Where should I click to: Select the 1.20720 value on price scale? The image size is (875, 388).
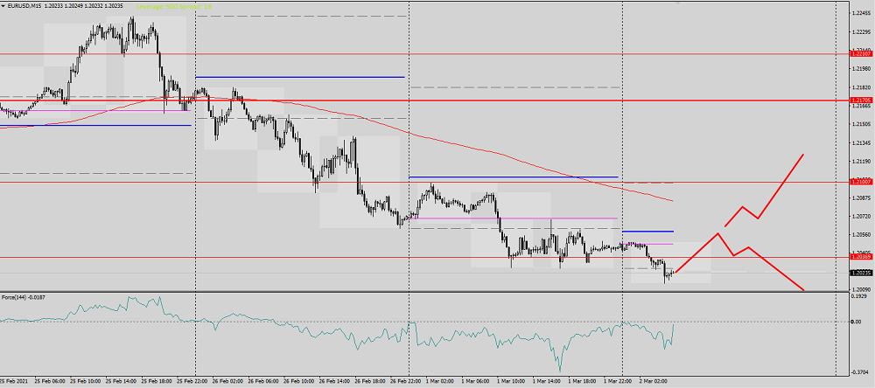(x=860, y=217)
